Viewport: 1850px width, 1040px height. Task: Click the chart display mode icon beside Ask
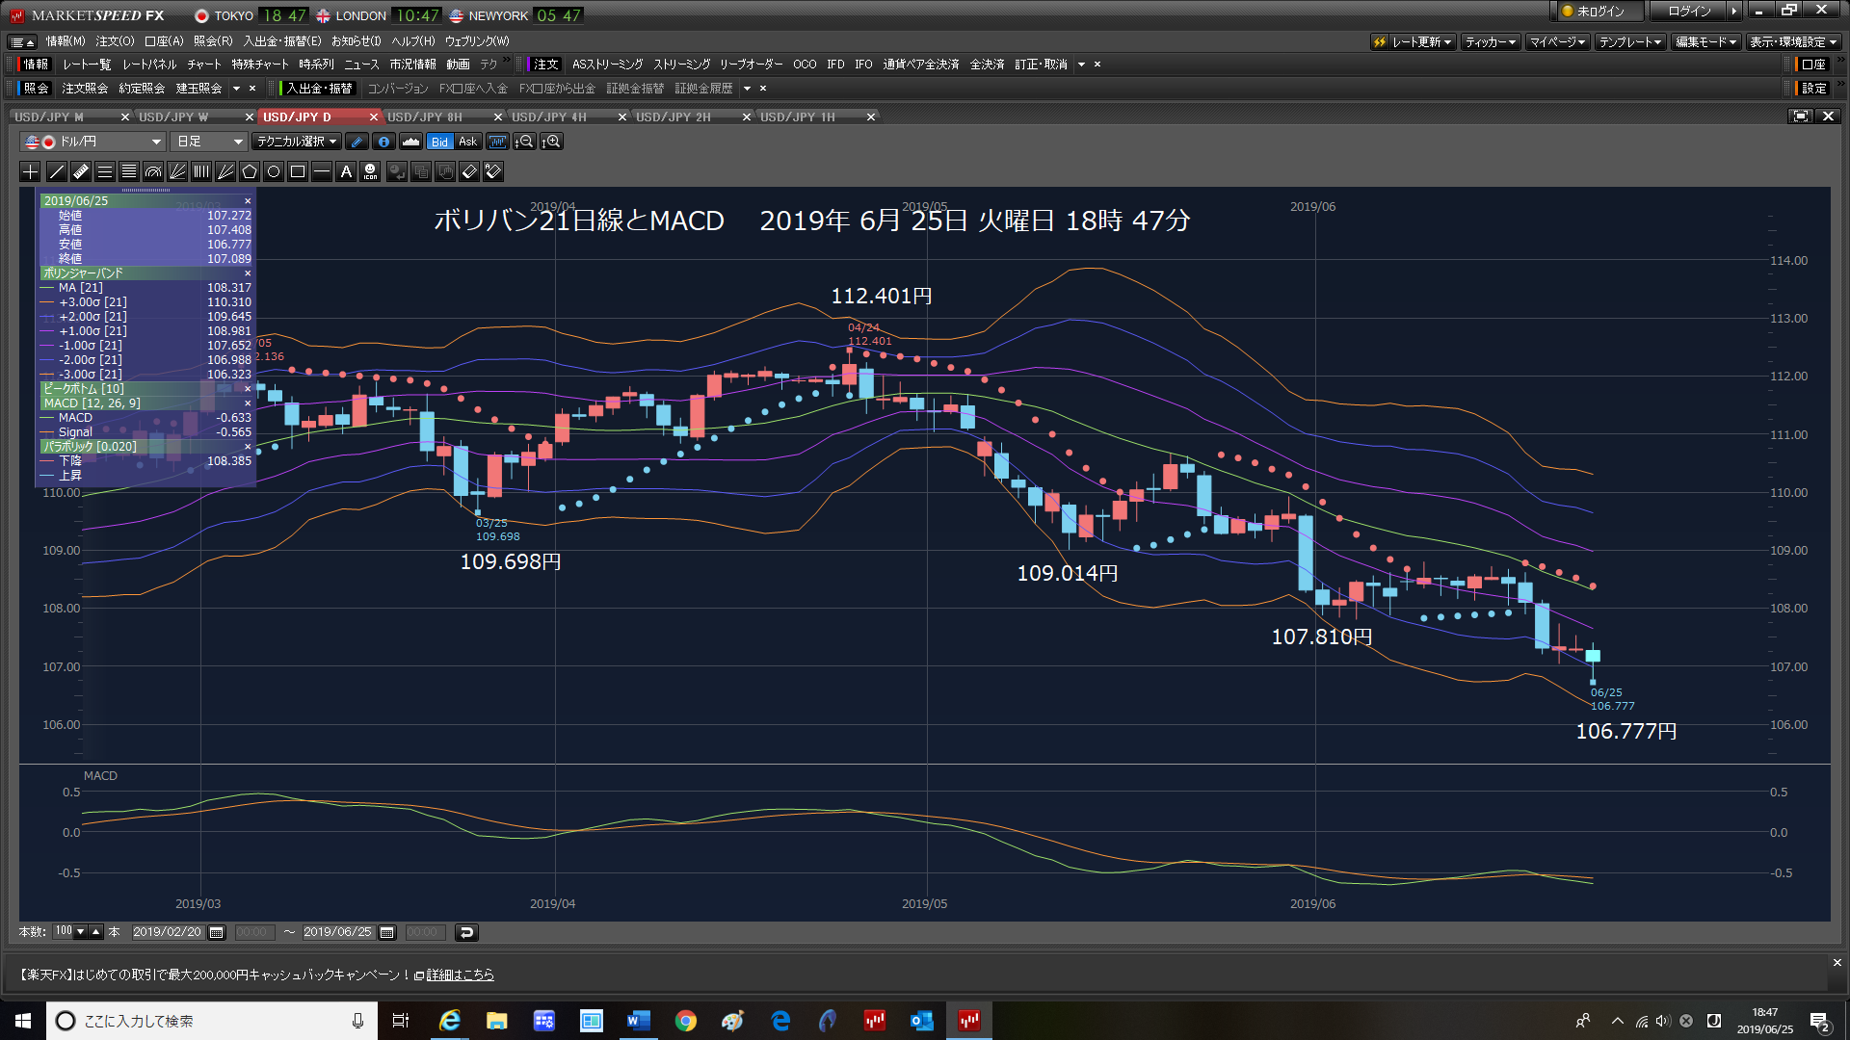[497, 142]
